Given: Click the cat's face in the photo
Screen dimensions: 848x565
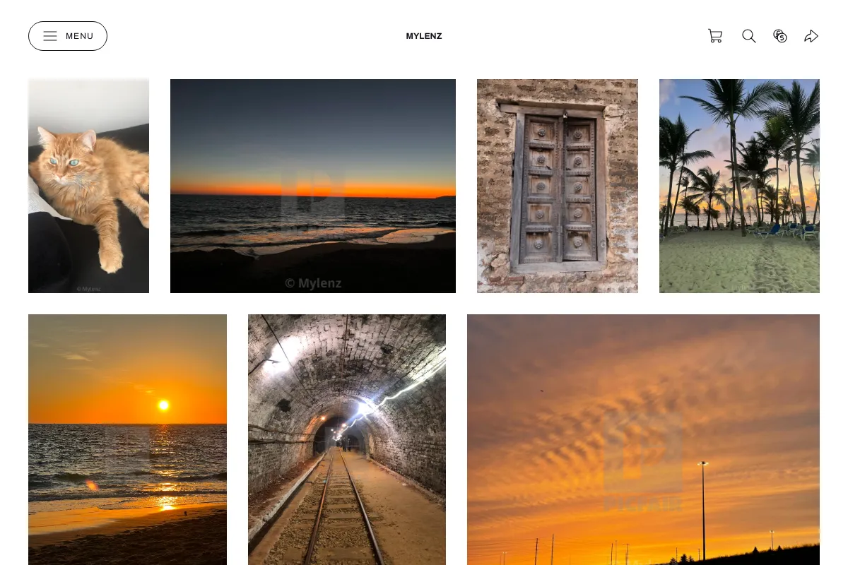Looking at the screenshot, I should tap(68, 158).
